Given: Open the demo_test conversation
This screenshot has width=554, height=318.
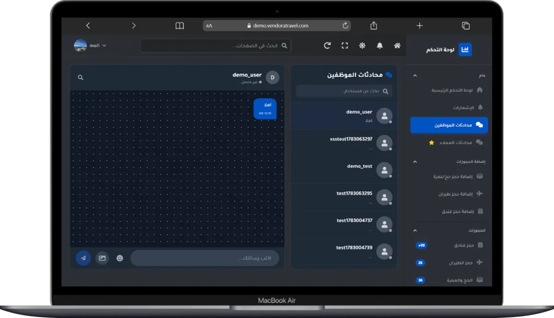Looking at the screenshot, I should point(344,170).
